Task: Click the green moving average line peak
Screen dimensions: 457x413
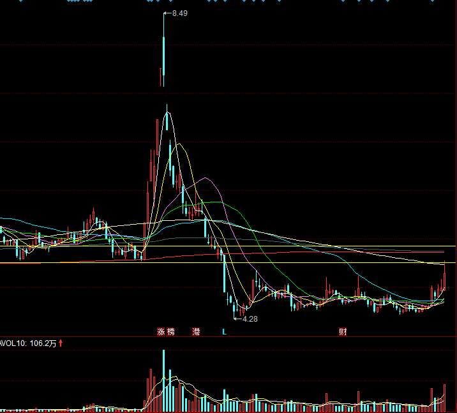Action: [x=219, y=202]
